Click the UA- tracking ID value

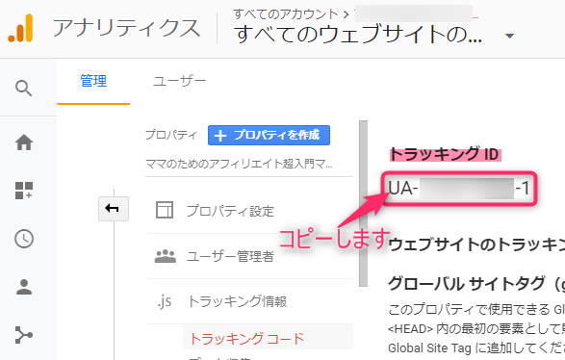pyautogui.click(x=459, y=189)
